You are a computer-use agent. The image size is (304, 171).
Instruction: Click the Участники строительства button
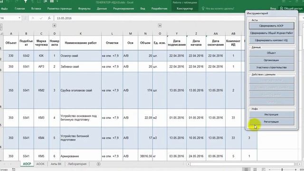[271, 67]
